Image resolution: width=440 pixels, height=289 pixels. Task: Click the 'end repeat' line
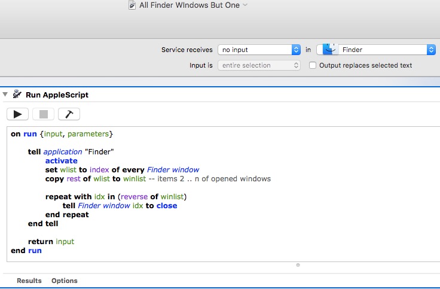pyautogui.click(x=67, y=215)
